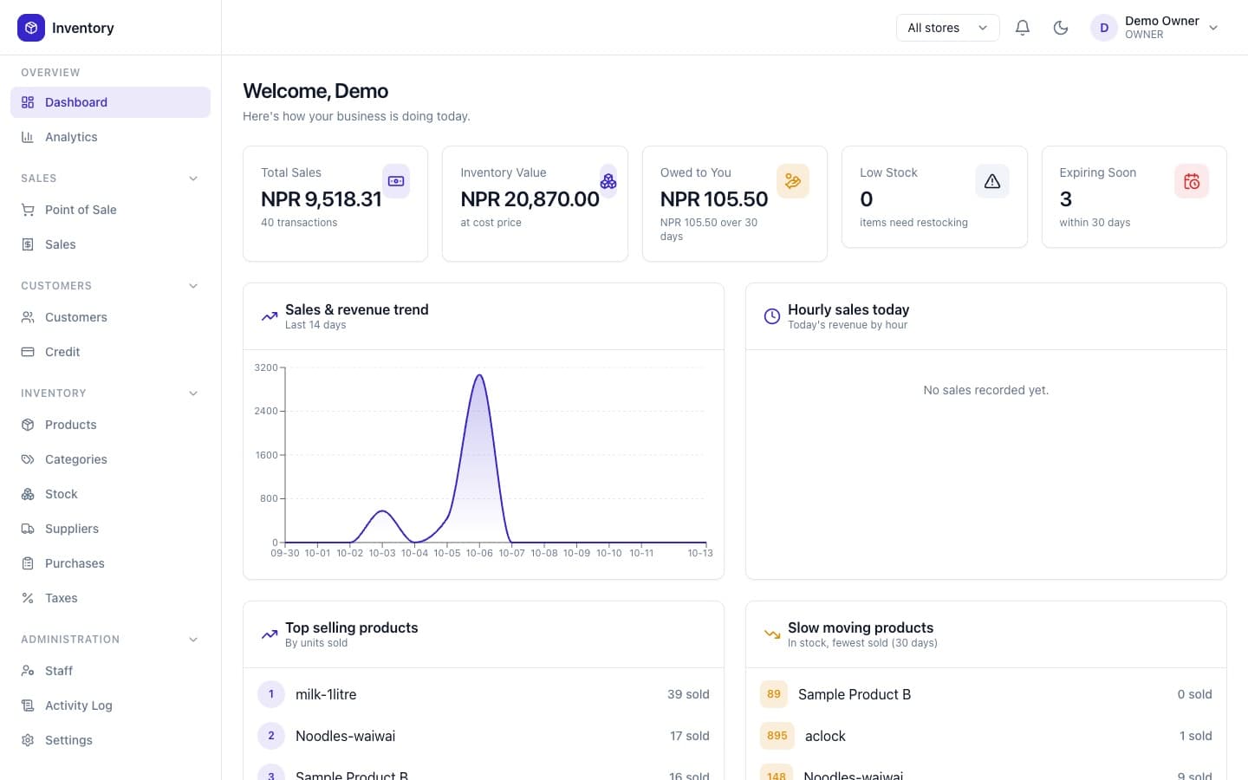
Task: Click the Owed to You coins icon
Action: (x=793, y=181)
